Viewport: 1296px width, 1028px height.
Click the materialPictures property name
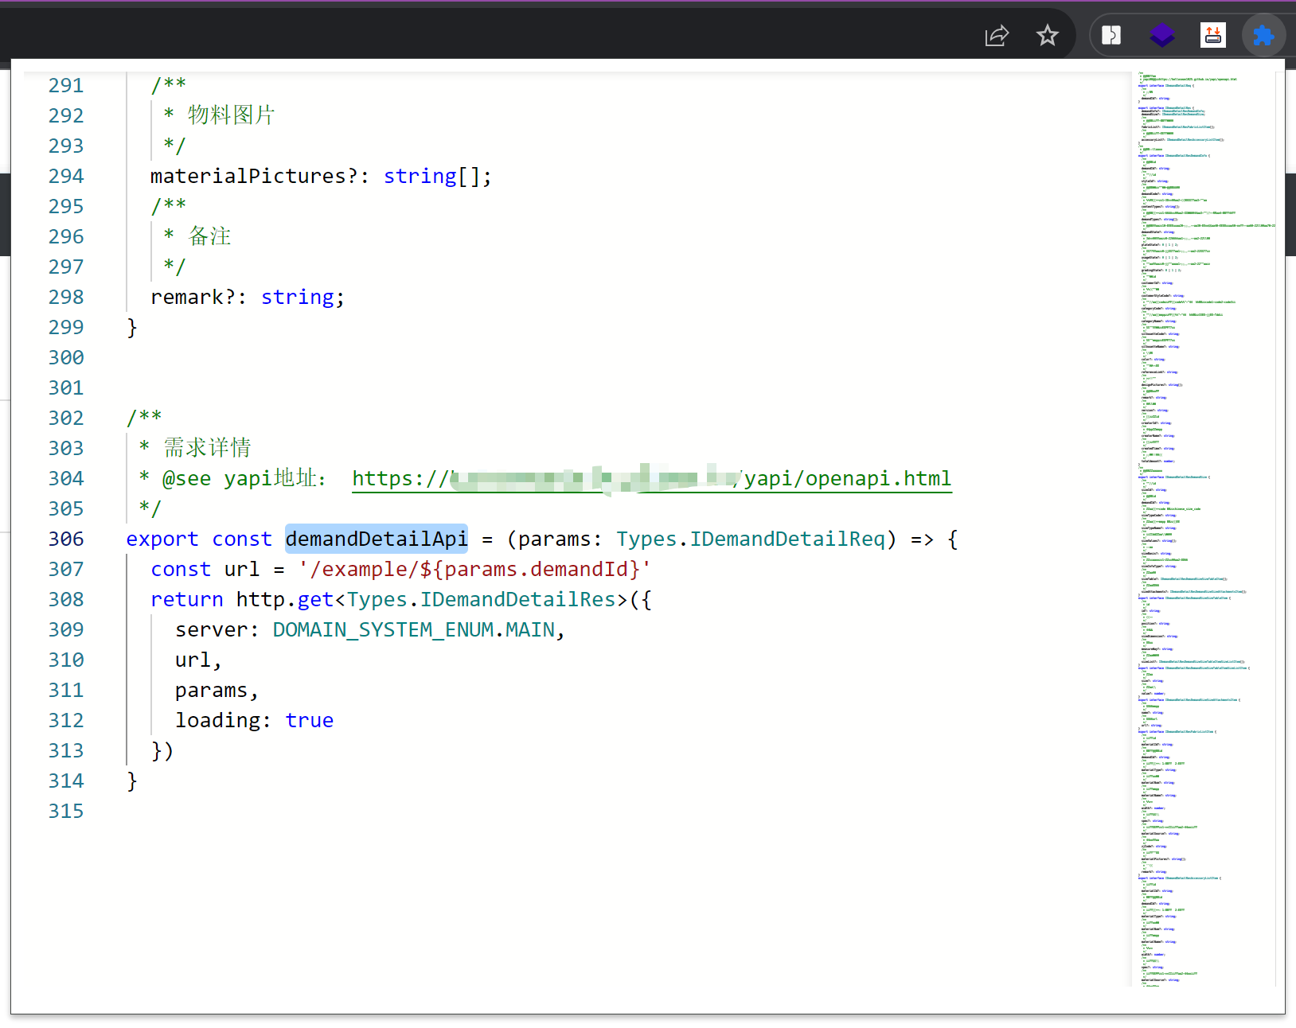point(248,176)
